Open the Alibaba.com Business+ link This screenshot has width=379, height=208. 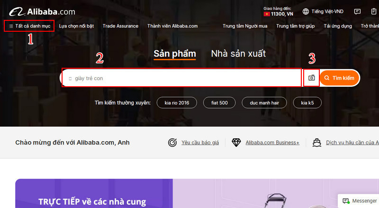(x=272, y=143)
